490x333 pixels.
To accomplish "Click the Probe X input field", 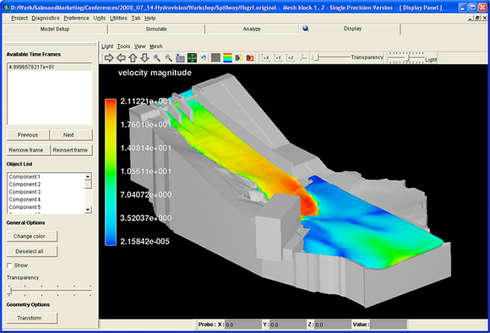I will [x=243, y=325].
